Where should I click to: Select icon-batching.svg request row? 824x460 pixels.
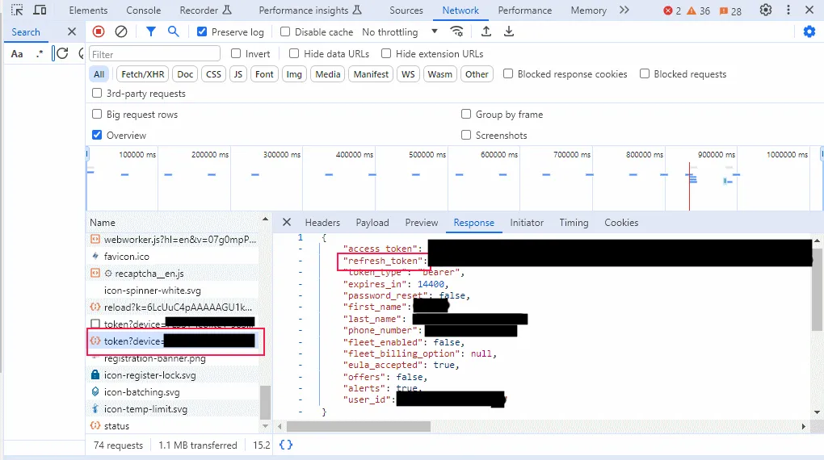173,391
